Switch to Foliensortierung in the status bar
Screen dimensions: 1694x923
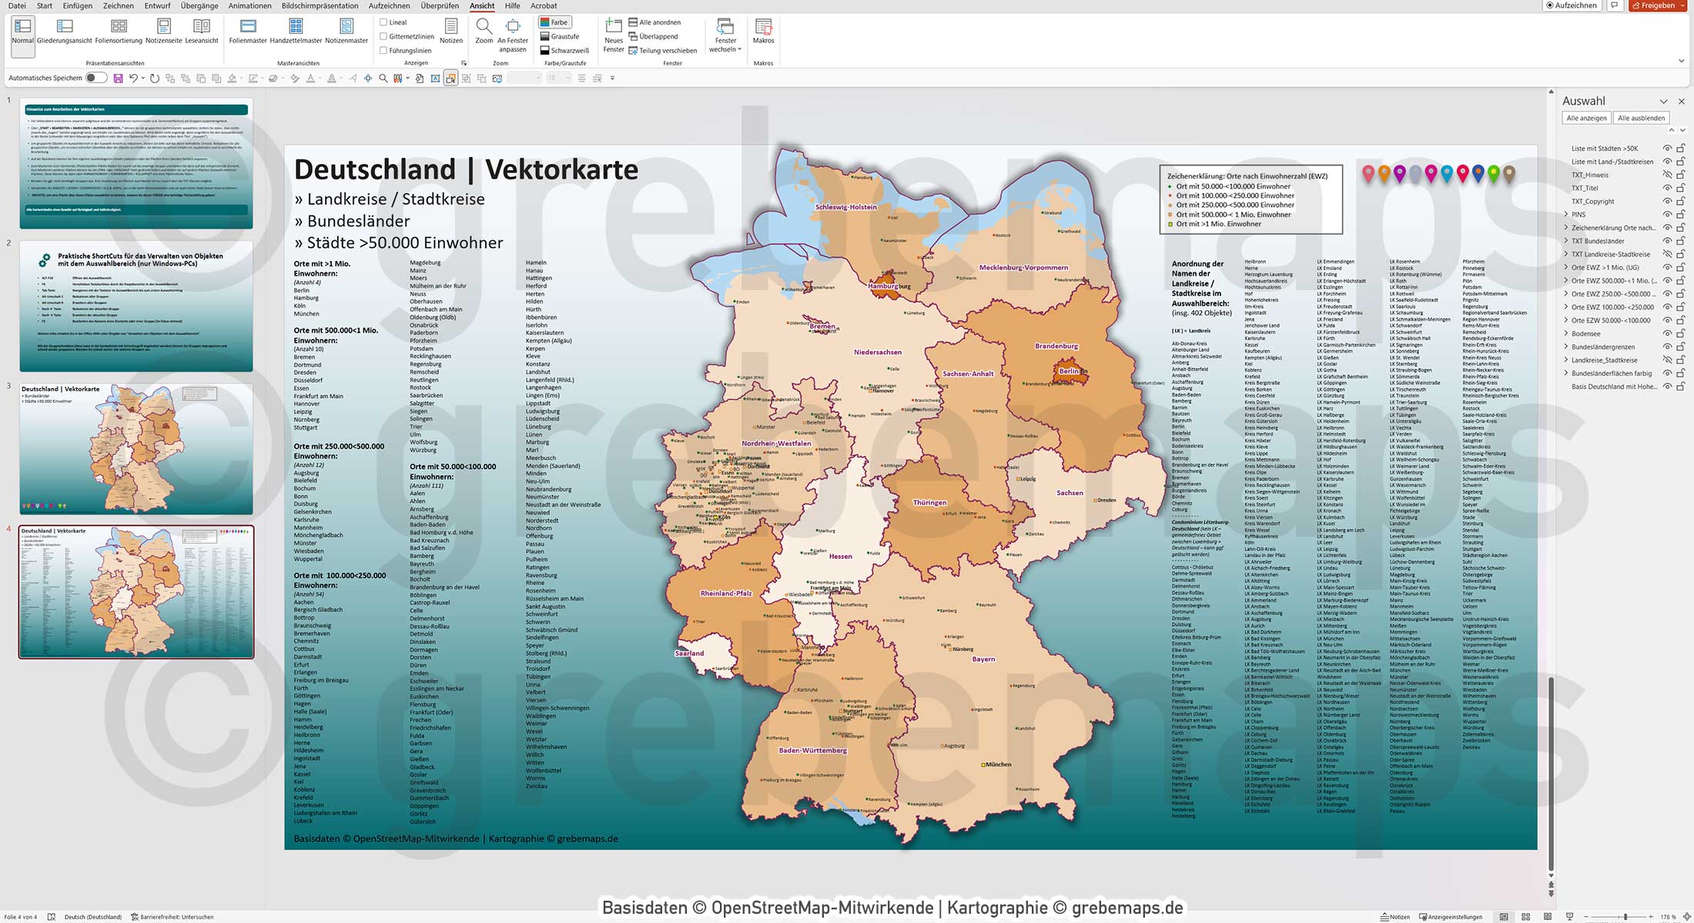point(1525,917)
